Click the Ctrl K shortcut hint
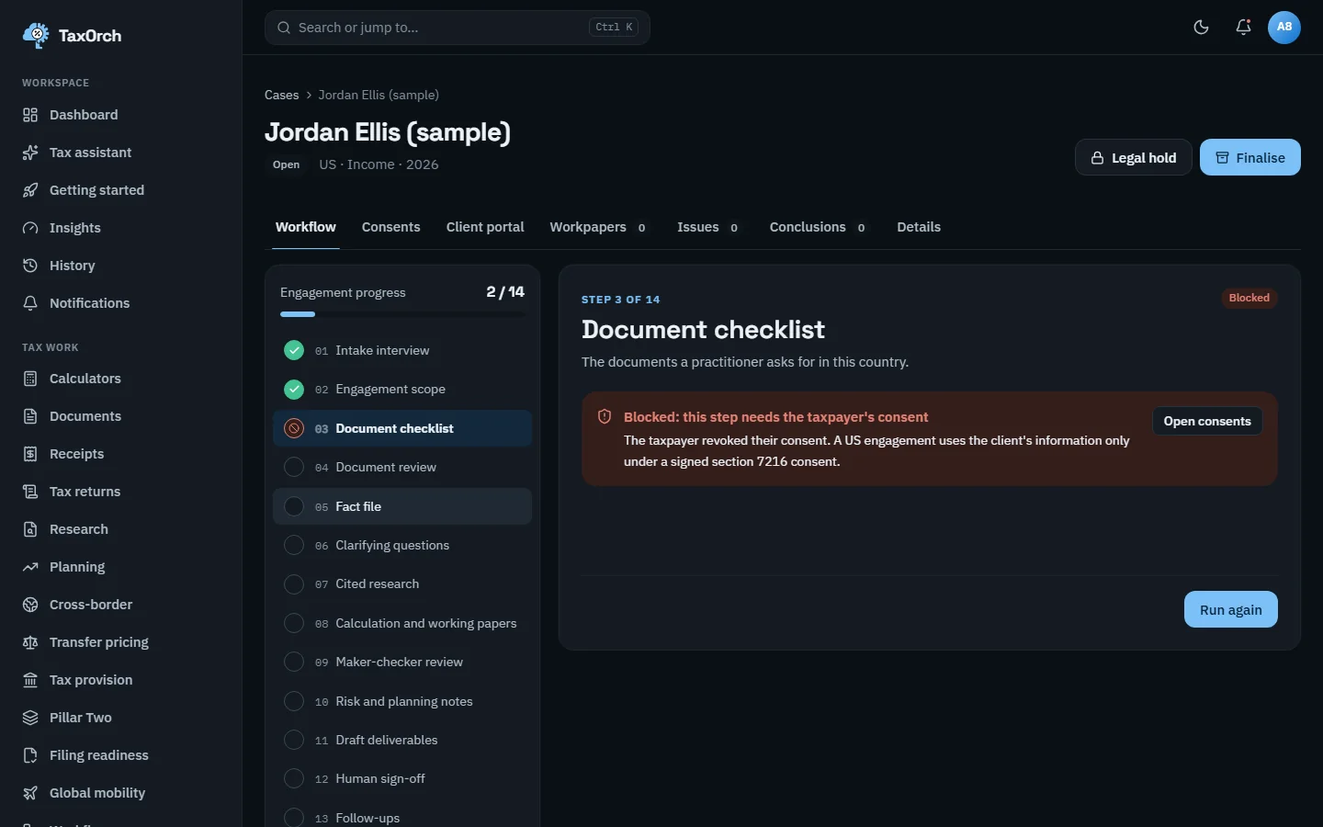1323x827 pixels. click(x=614, y=28)
